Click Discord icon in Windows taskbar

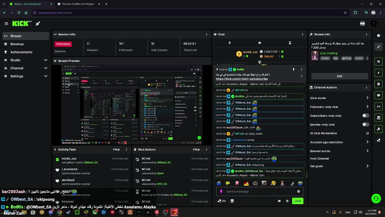click(51, 212)
